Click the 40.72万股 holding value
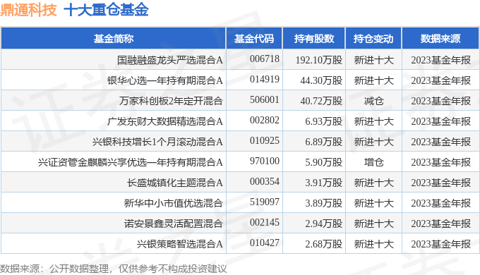 click(321, 101)
